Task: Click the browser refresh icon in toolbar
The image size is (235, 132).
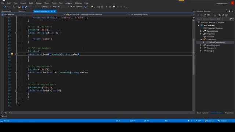Action: 86,7
